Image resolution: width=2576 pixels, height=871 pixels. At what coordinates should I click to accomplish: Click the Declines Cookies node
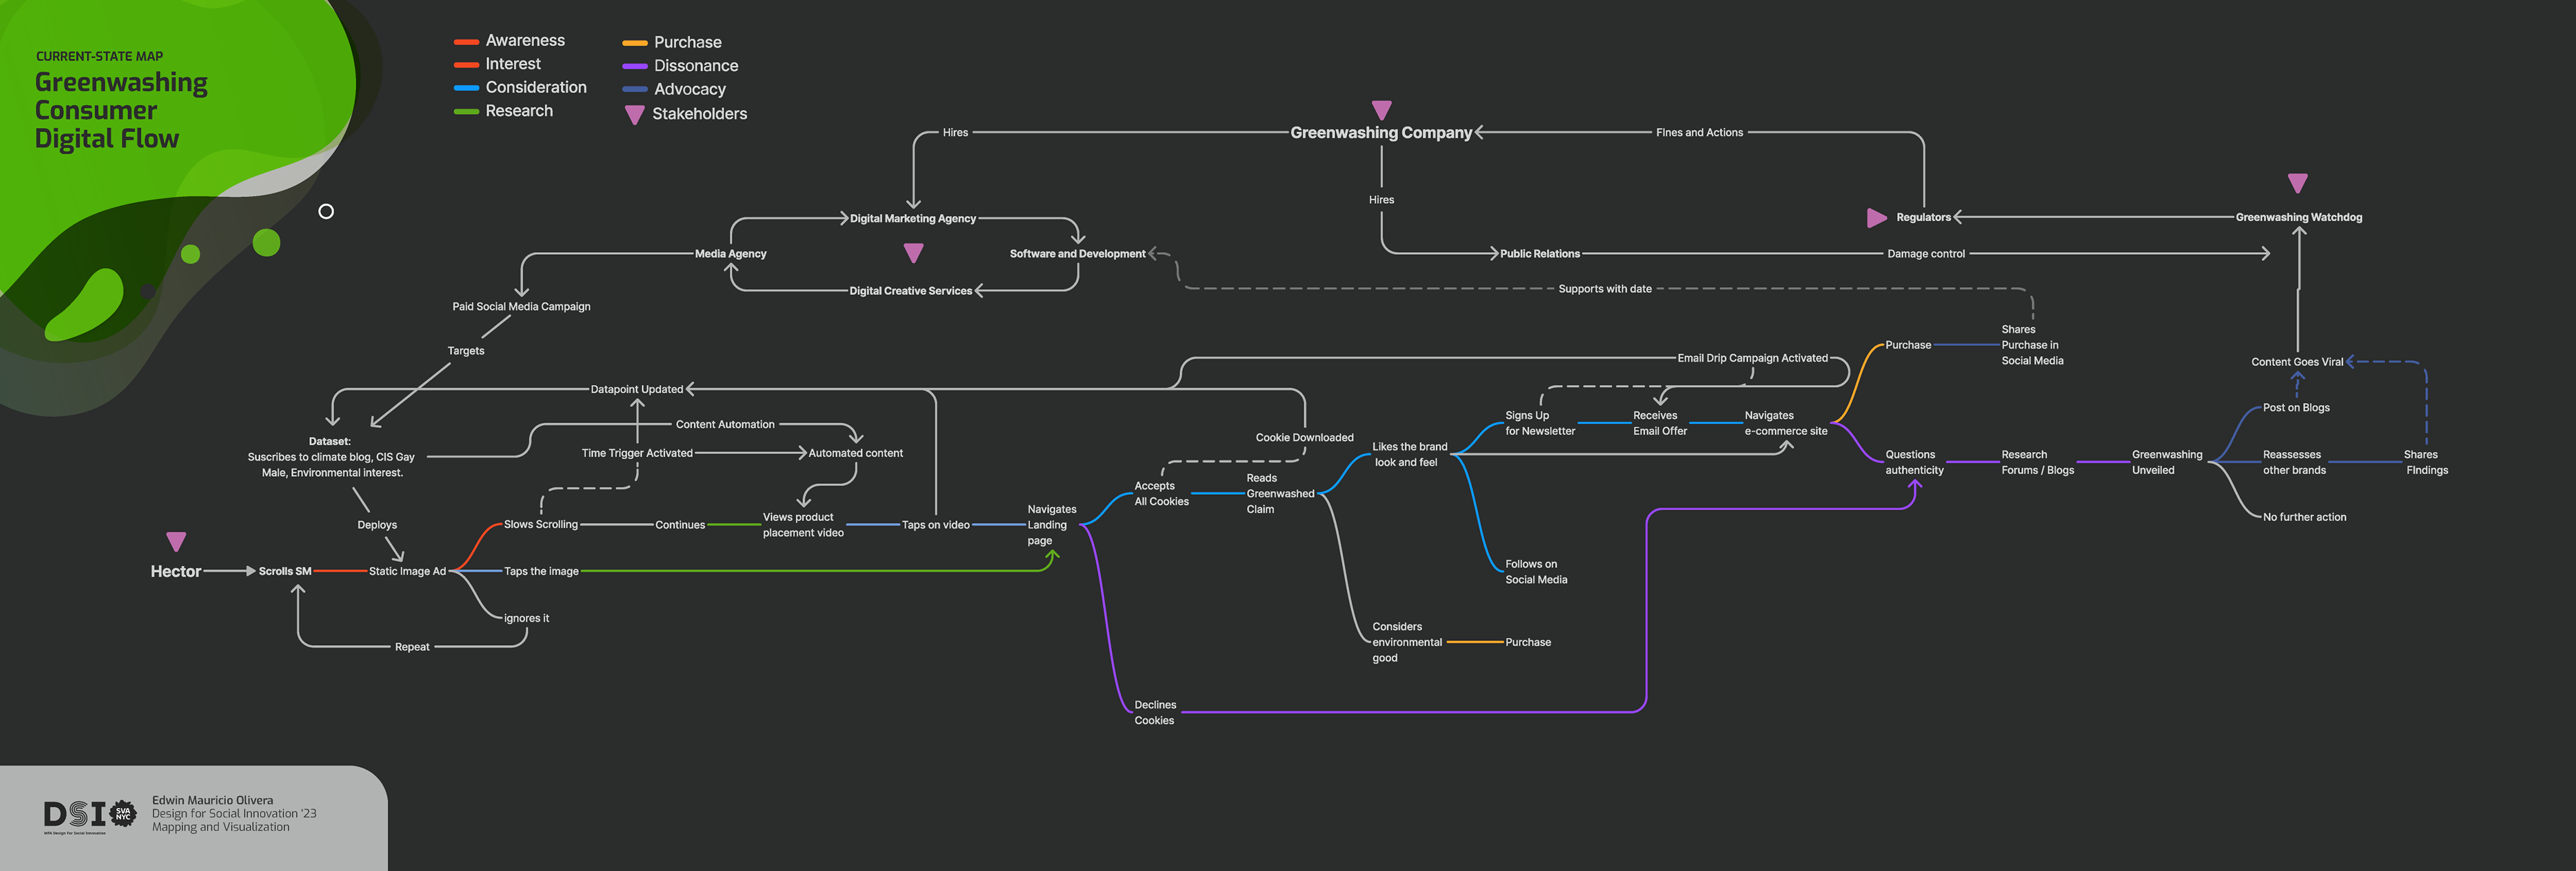(1154, 712)
